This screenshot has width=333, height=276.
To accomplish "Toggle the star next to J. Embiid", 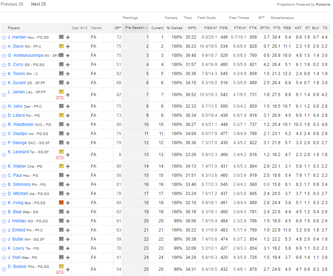I will [4, 230].
